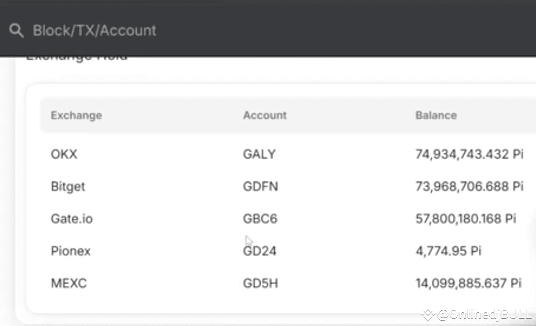
Task: Click the MEXC exchange name
Action: [x=69, y=283]
